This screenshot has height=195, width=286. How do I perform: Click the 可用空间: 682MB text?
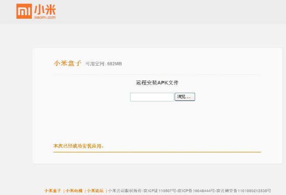[103, 64]
